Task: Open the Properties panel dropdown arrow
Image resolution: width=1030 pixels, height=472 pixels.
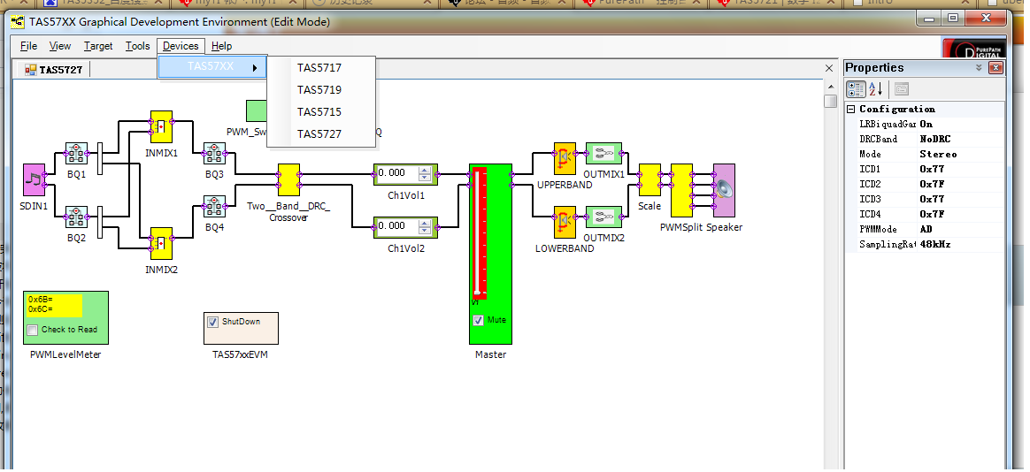Action: pos(979,67)
